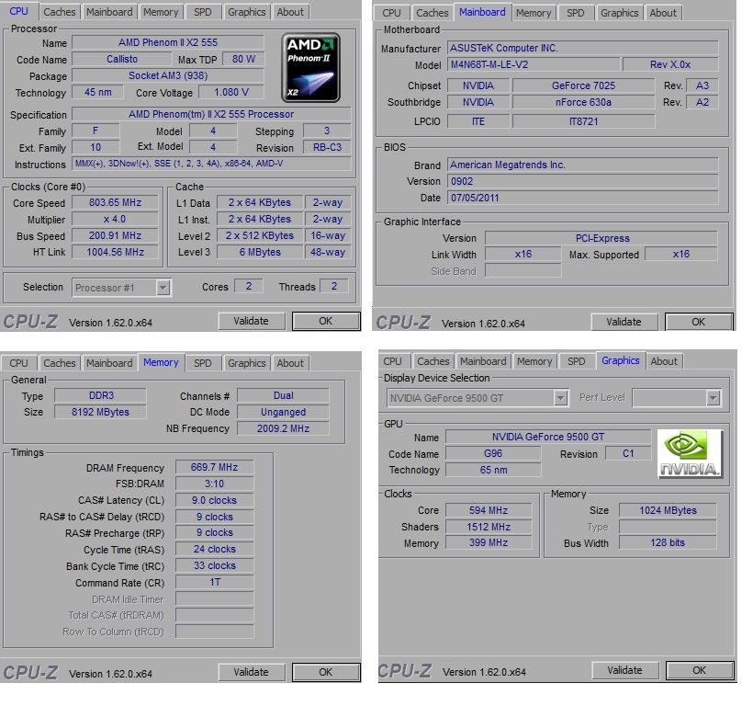Click the Graphic Interface Version 'PCI-Express'
The image size is (753, 706).
(x=601, y=238)
